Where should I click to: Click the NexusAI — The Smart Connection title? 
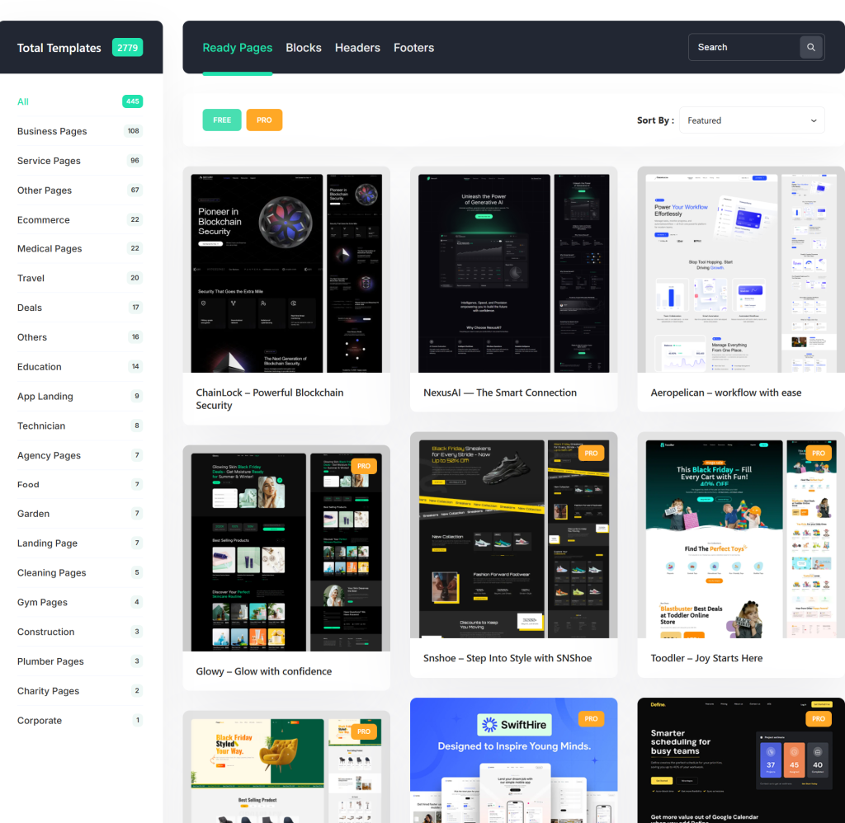pyautogui.click(x=499, y=393)
